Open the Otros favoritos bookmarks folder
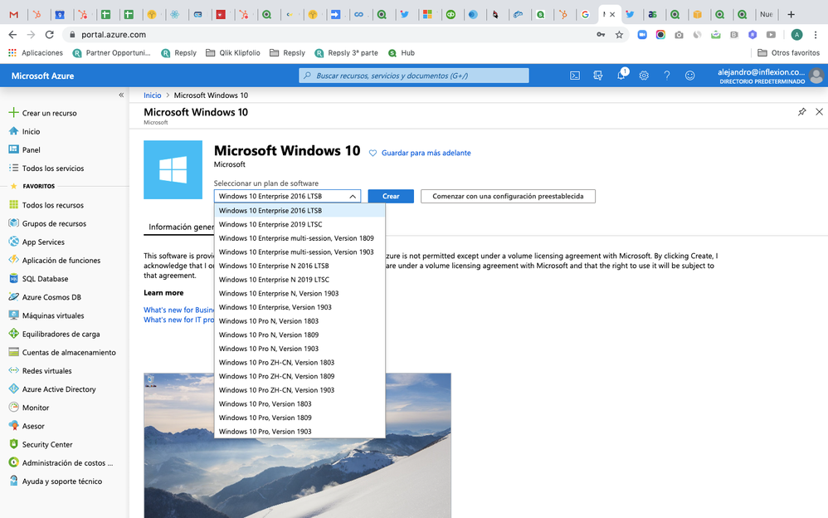The width and height of the screenshot is (828, 518). click(x=788, y=53)
